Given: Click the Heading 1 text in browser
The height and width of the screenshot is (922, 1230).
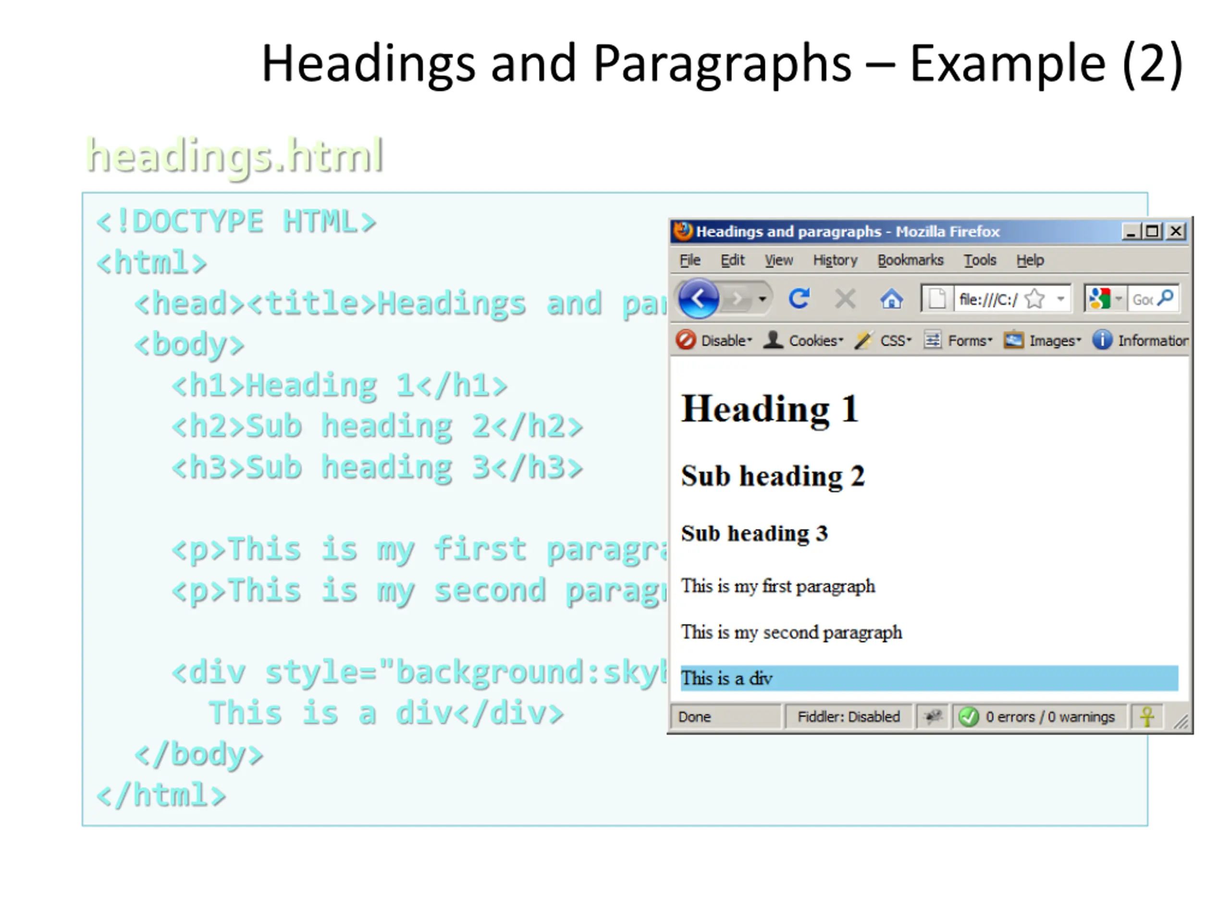Looking at the screenshot, I should coord(770,409).
